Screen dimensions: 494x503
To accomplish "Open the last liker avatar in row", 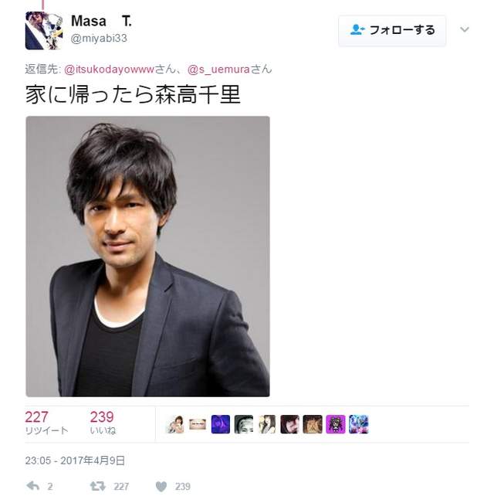I will pos(358,424).
